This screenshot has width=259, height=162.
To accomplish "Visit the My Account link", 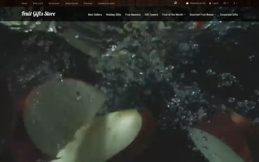I will pos(54,3).
